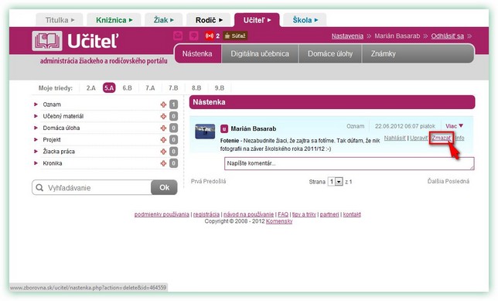Viewport: 498px width, 301px height.
Task: Expand the Oznam category arrow
Action: click(36, 104)
